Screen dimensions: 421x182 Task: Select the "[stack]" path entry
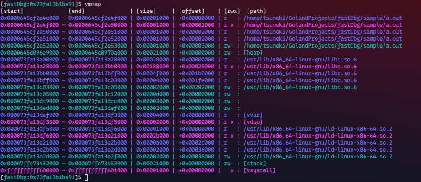(x=255, y=163)
